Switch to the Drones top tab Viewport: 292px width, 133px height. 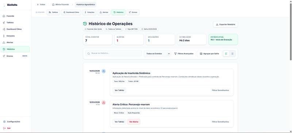coord(133,12)
